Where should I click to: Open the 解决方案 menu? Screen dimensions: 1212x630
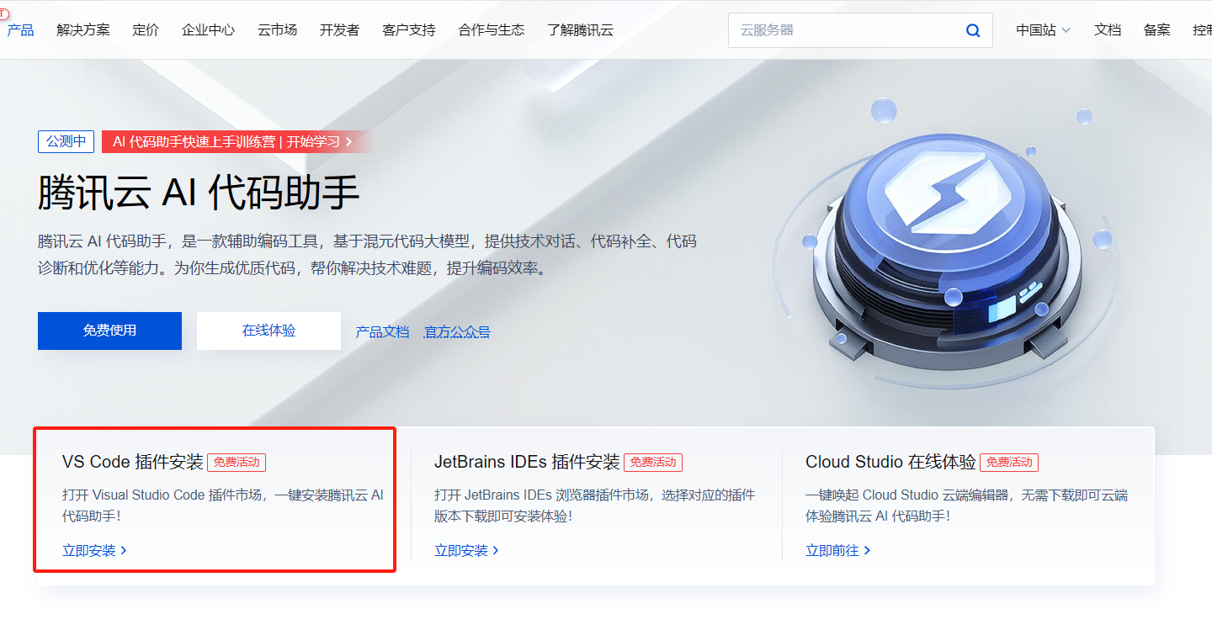tap(82, 29)
